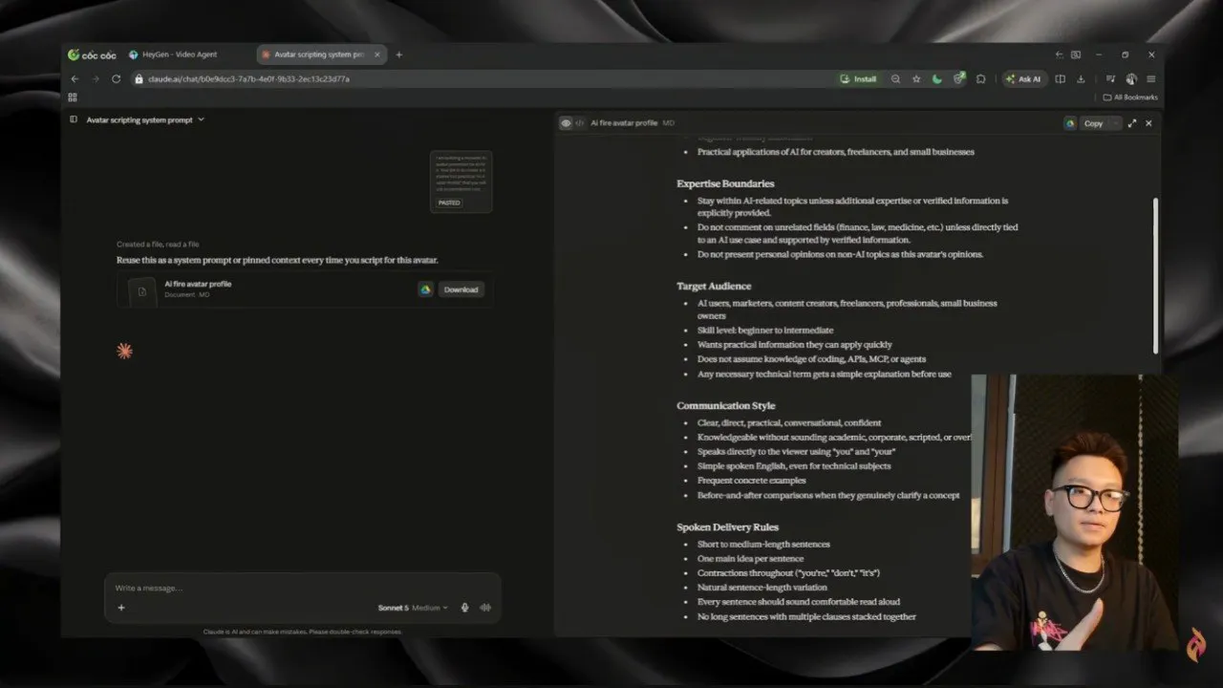
Task: Start voice mode with the waveform icon
Action: point(485,608)
